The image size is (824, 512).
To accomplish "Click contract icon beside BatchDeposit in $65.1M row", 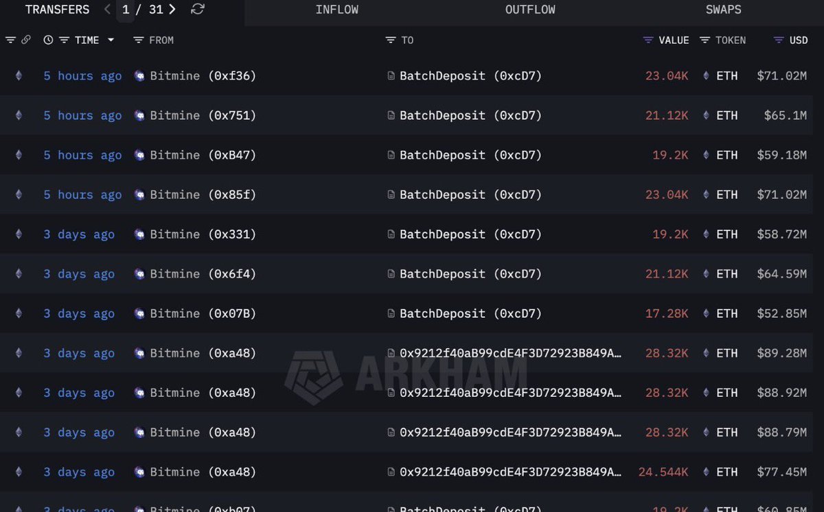I will (x=391, y=116).
